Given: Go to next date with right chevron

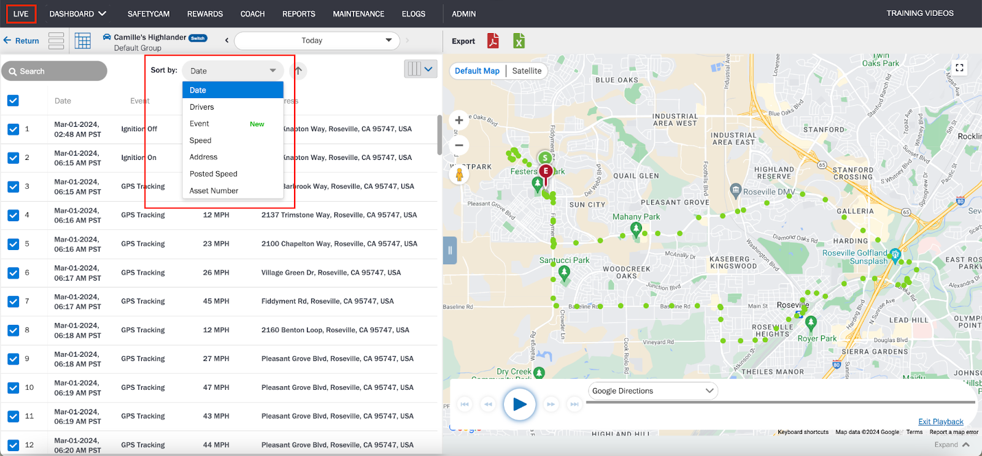Looking at the screenshot, I should (407, 40).
